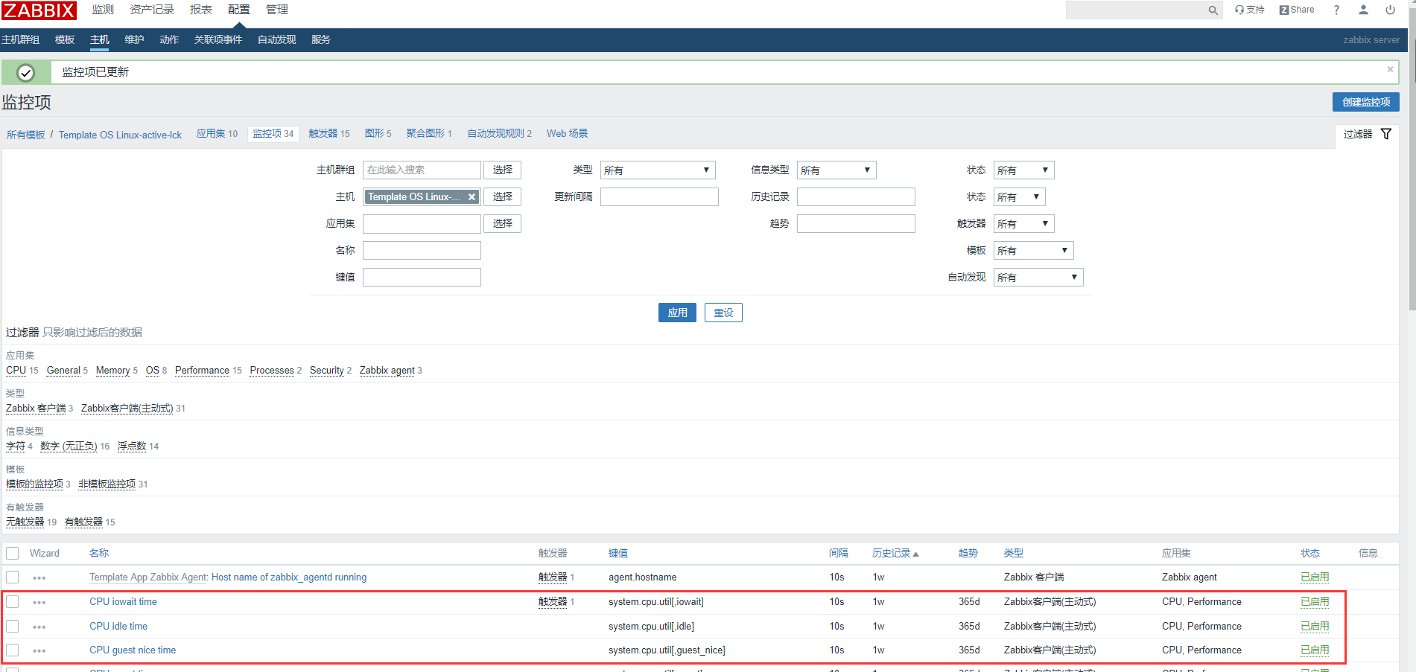Image resolution: width=1416 pixels, height=672 pixels.
Task: Filter by Memory application subfilter
Action: (x=112, y=371)
